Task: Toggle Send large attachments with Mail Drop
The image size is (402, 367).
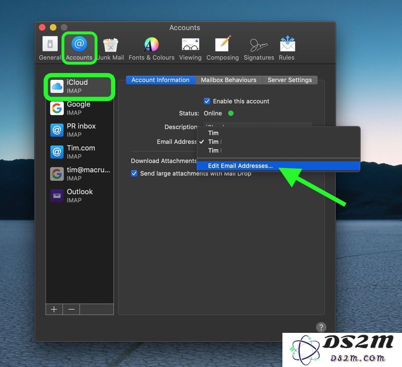Action: pyautogui.click(x=134, y=173)
